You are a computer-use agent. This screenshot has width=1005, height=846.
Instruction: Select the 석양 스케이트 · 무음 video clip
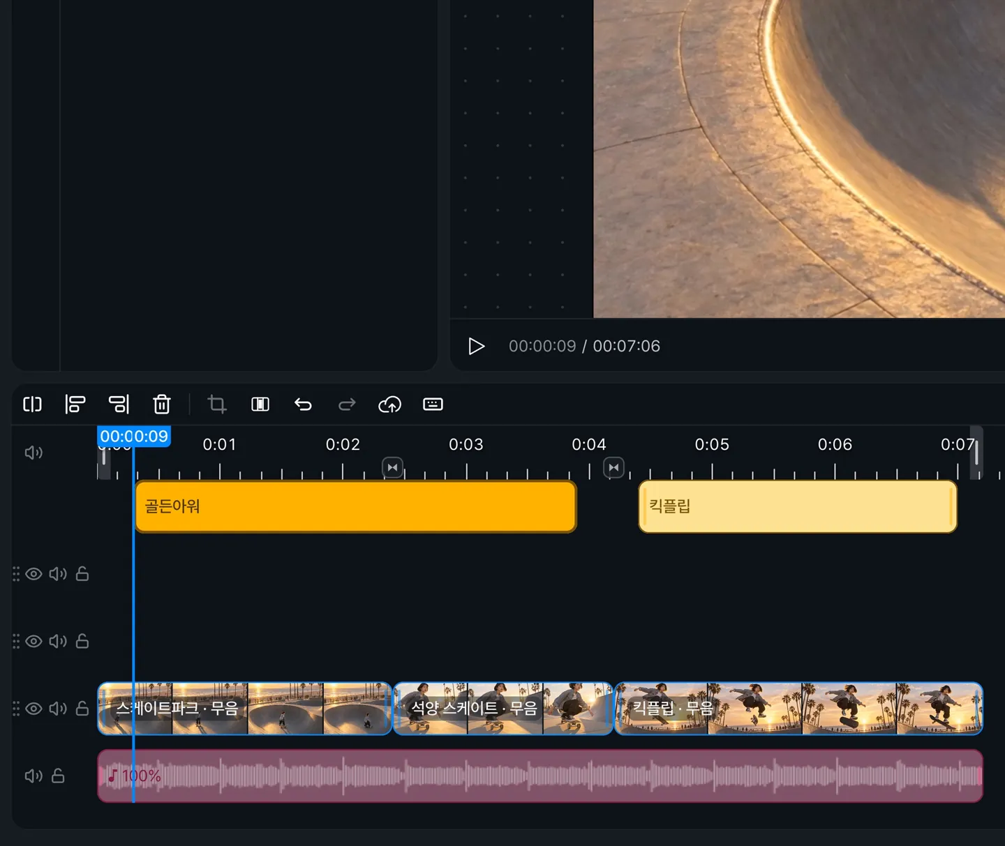(503, 709)
